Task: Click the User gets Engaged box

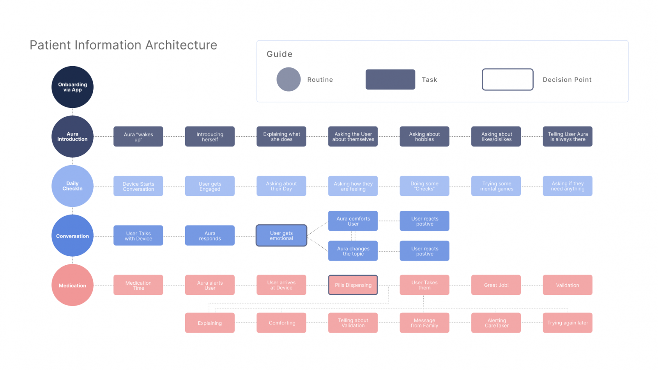Action: click(x=210, y=186)
